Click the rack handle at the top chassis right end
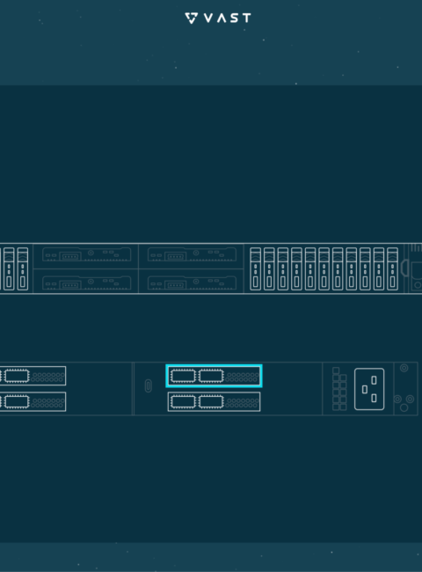 coord(404,268)
